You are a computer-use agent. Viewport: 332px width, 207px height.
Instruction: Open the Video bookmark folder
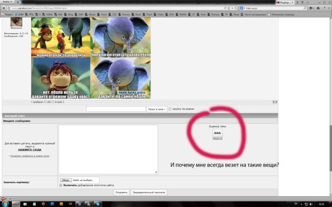pyautogui.click(x=159, y=14)
